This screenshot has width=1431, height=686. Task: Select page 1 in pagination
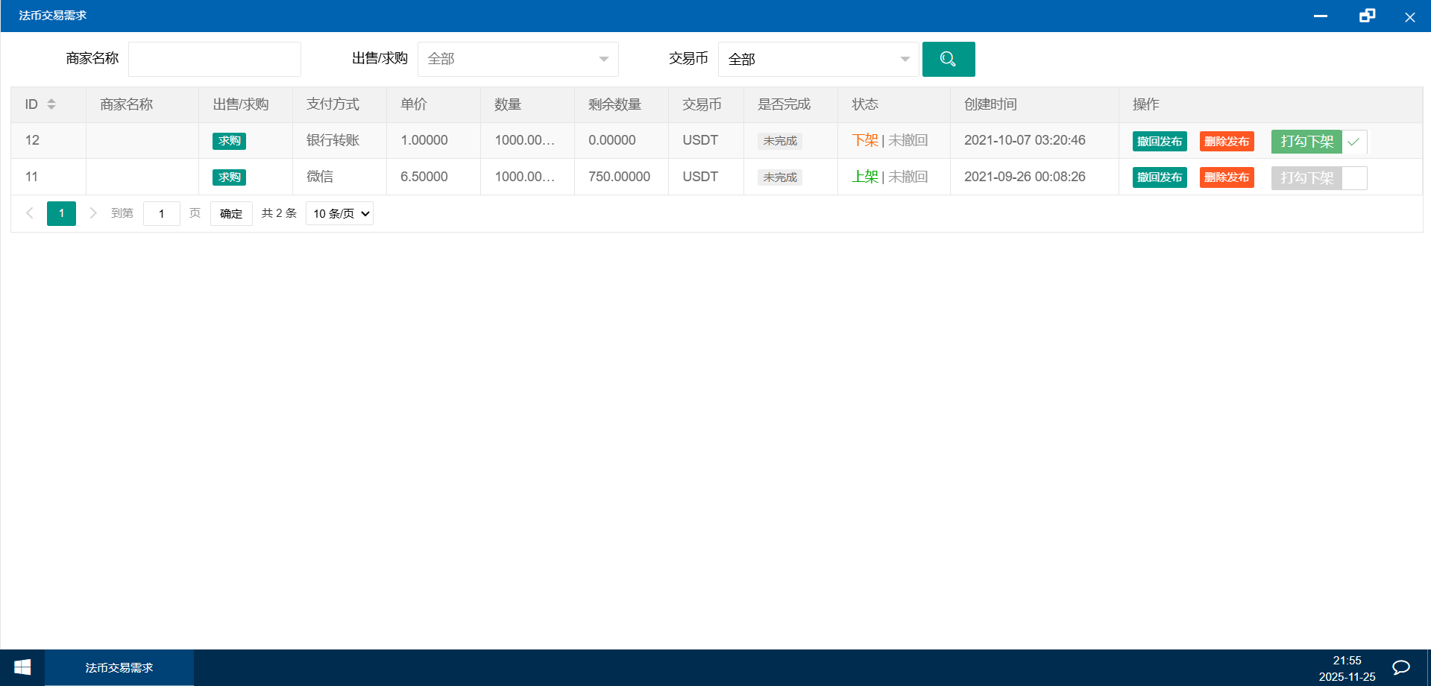[x=61, y=213]
